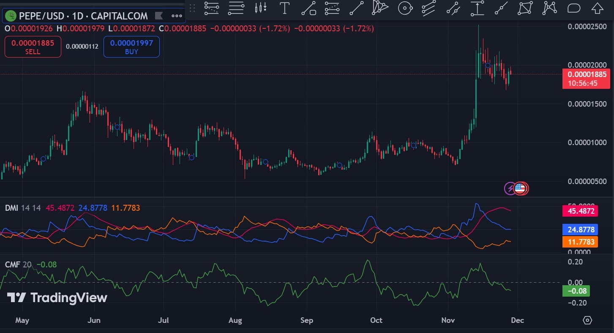This screenshot has width=614, height=333.
Task: Click the blue circle marker in mid-October
Action: coord(414,145)
